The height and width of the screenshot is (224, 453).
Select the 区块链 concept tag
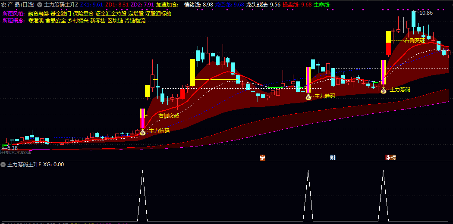pyautogui.click(x=115, y=21)
